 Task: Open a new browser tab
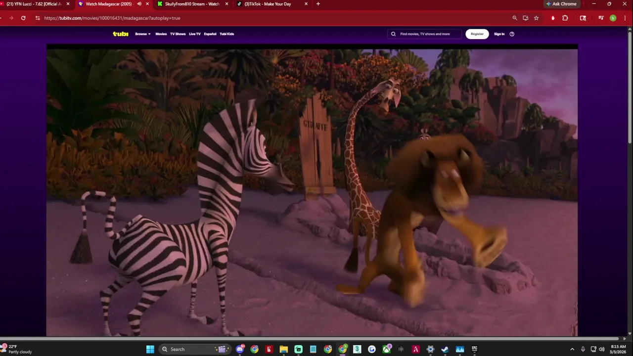318,4
